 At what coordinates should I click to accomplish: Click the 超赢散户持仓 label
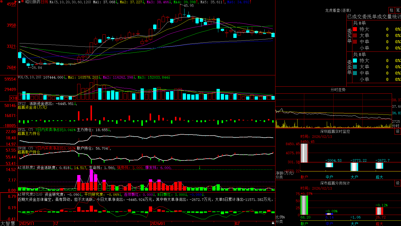[29, 152]
